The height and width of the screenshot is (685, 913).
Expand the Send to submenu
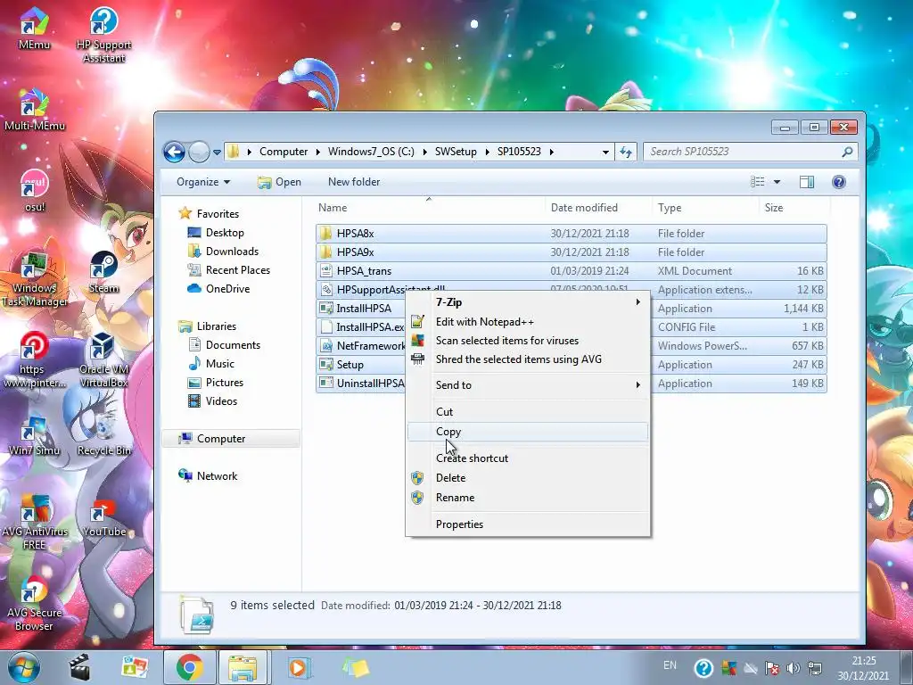638,384
